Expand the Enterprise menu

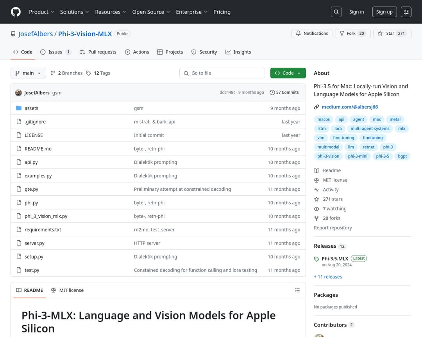[x=191, y=12]
